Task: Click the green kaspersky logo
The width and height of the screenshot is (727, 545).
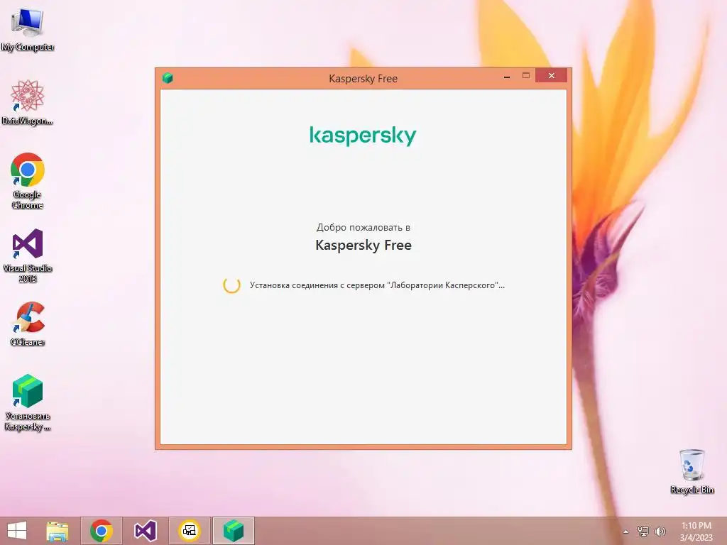Action: coord(363,136)
